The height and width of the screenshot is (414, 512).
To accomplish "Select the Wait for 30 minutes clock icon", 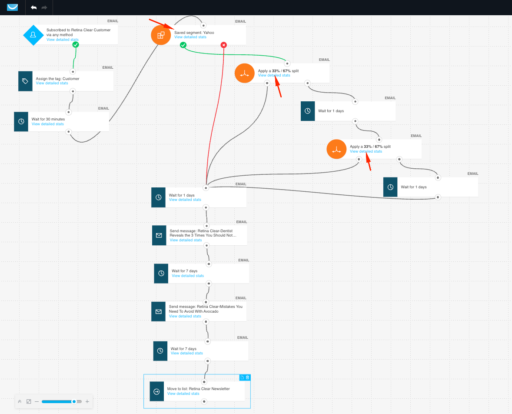I will pos(21,121).
